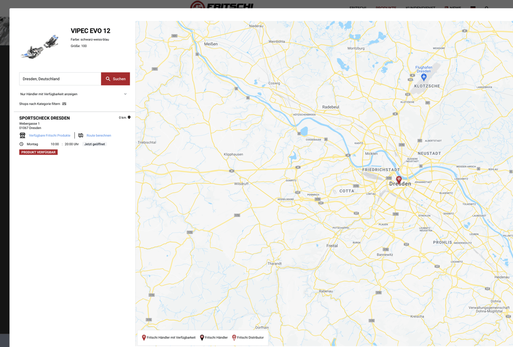Viewport: 513px width, 347px height.
Task: Click the FRIEDRICHSTADT district label
Action: [381, 170]
